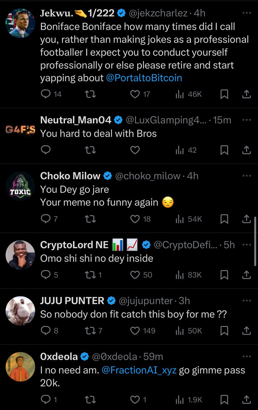Share JUJU PUNTER's tweet
Image resolution: width=258 pixels, height=410 pixels.
point(246,331)
